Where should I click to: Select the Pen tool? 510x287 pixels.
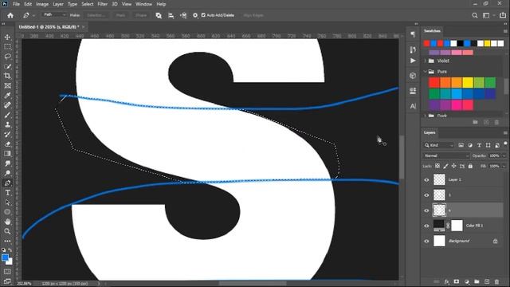click(7, 183)
